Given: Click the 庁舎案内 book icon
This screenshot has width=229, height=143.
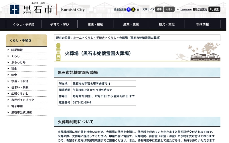Looking at the screenshot, I should coord(195,9).
